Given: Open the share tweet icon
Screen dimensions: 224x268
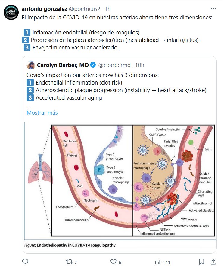Looking at the screenshot, I should [x=213, y=262].
